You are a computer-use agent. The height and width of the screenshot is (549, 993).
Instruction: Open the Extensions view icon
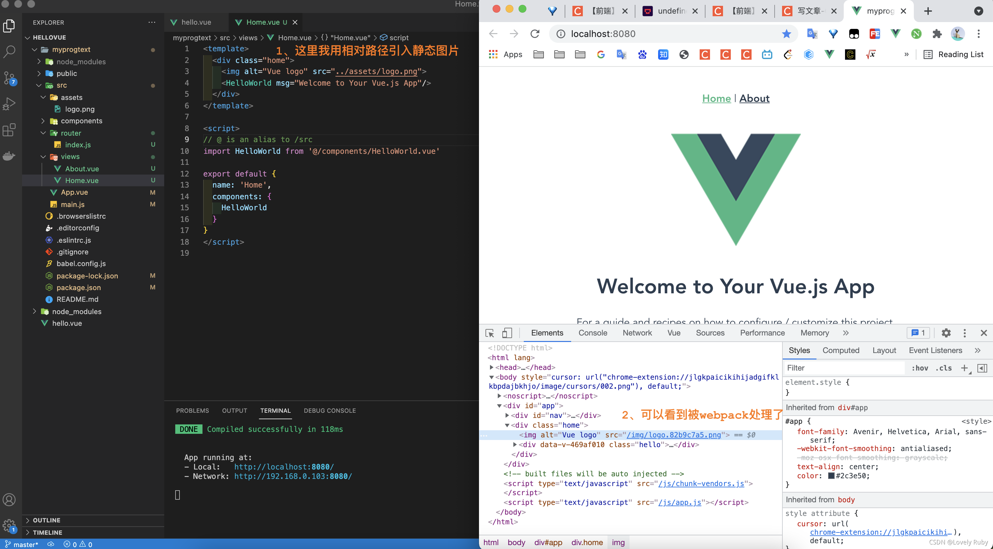click(9, 130)
